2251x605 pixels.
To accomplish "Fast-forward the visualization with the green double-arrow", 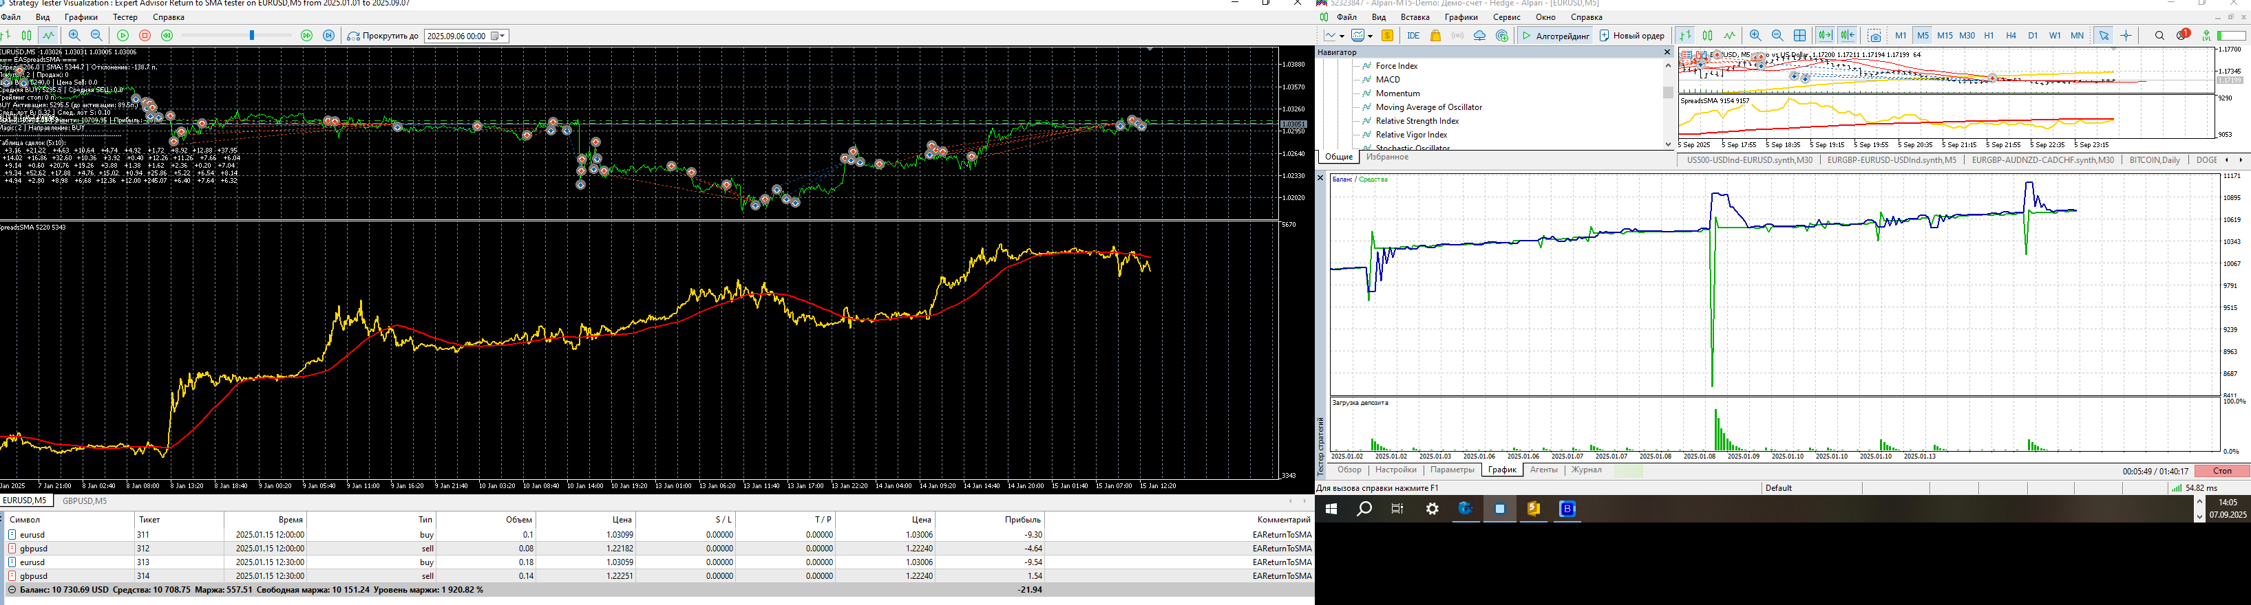I will pyautogui.click(x=307, y=36).
